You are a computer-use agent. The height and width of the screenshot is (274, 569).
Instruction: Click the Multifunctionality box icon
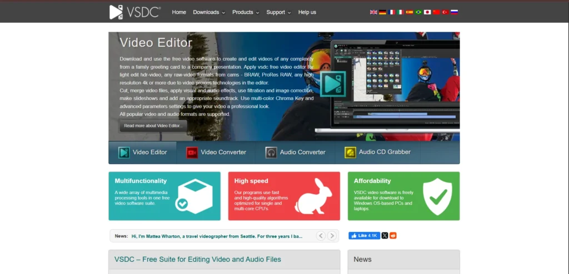pos(196,196)
